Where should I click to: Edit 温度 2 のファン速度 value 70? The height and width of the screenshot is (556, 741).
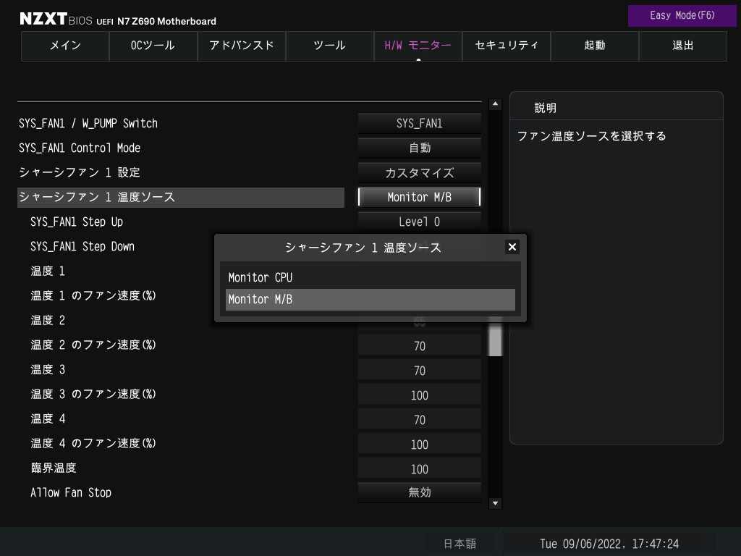[x=419, y=346]
